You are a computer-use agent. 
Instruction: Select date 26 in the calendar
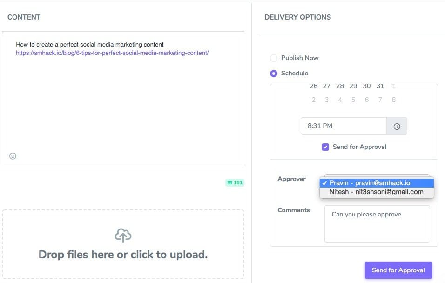point(314,86)
